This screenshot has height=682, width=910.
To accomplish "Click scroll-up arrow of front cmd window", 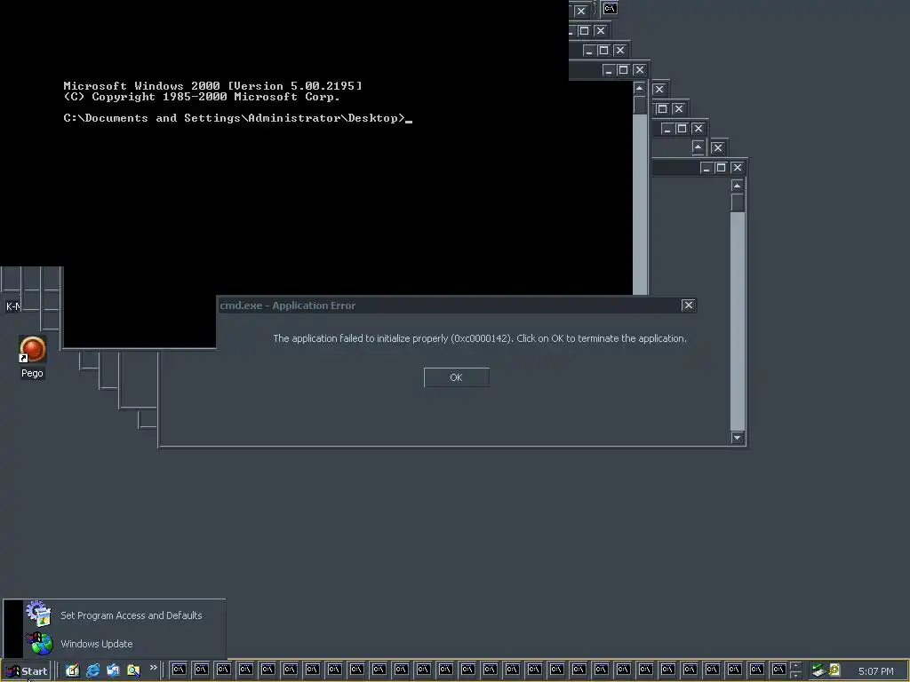I will [x=640, y=88].
